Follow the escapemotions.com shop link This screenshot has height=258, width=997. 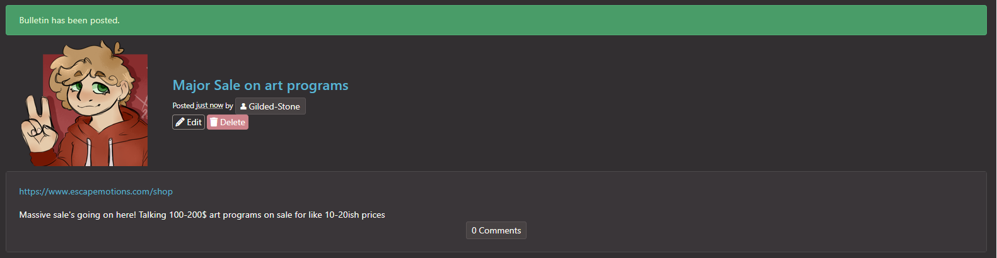pos(96,191)
